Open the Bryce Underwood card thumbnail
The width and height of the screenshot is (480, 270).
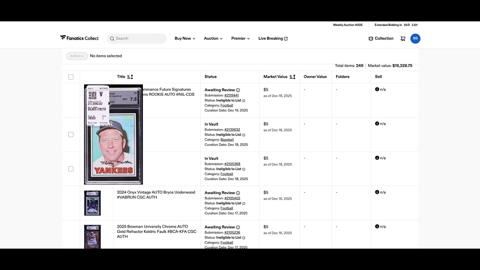tap(92, 203)
